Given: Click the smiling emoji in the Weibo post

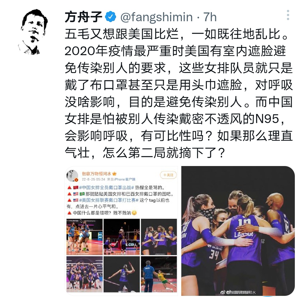Looking at the screenshot, I should 134,213.
